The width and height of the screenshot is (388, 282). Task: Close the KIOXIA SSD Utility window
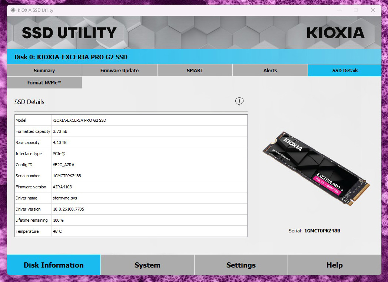pyautogui.click(x=373, y=10)
